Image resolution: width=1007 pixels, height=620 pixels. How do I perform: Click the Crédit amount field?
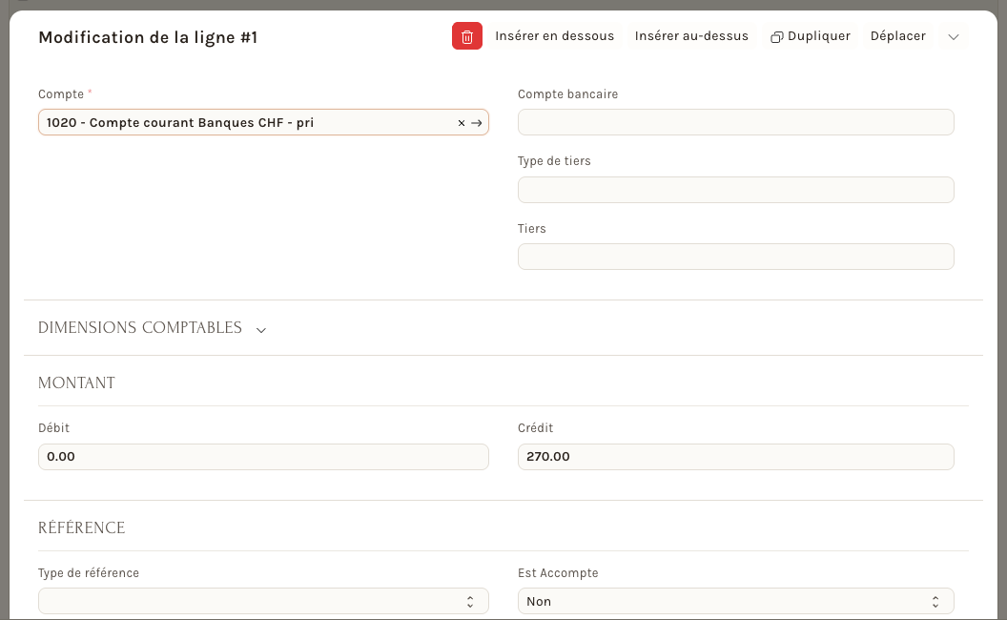pyautogui.click(x=736, y=457)
